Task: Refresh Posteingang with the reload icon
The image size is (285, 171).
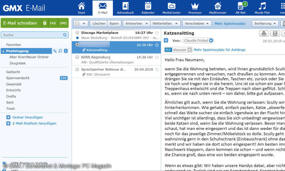Action: [x=60, y=51]
